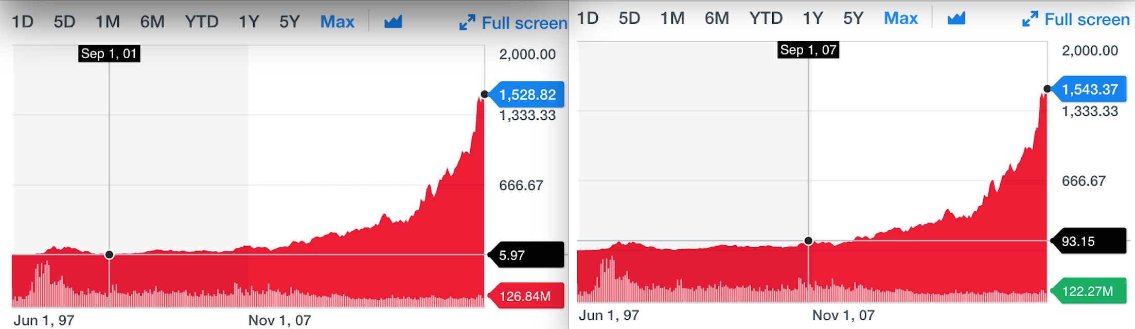
Task: Click the area chart type icon in left chart
Action: [393, 22]
